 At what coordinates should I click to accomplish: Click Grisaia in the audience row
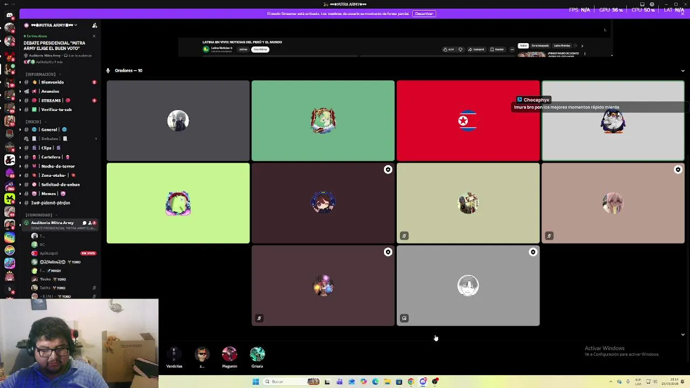(257, 358)
